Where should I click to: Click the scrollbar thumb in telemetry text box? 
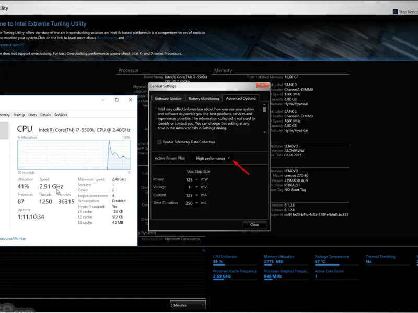coord(264,110)
